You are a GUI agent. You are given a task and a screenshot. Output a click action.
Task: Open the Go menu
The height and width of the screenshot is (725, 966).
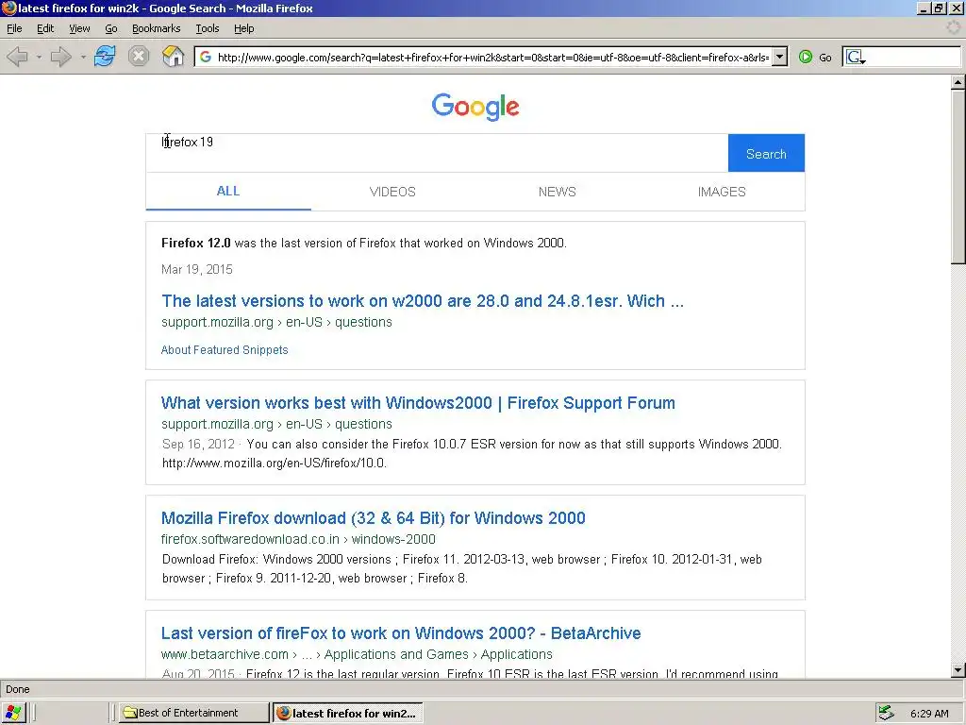pyautogui.click(x=111, y=28)
